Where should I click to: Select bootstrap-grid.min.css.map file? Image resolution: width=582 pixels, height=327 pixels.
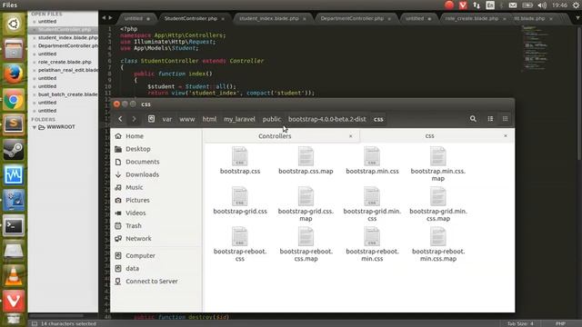[438, 204]
